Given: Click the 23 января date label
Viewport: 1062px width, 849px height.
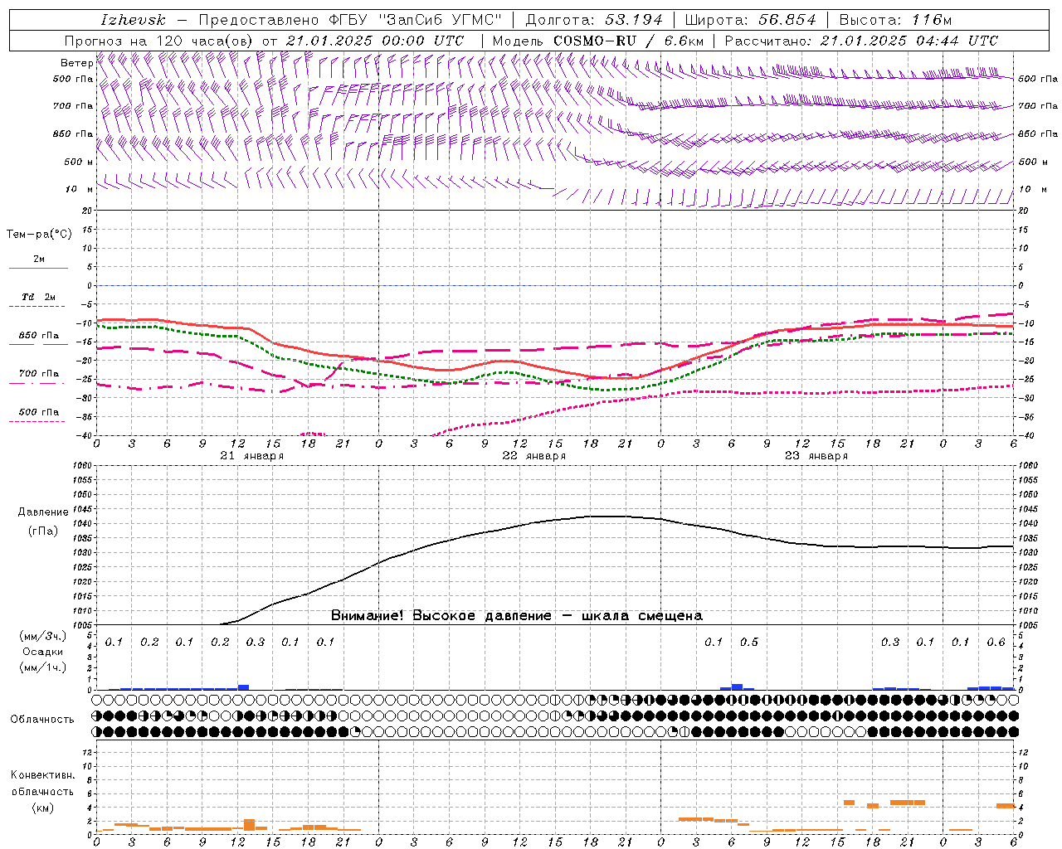Looking at the screenshot, I should coord(816,456).
